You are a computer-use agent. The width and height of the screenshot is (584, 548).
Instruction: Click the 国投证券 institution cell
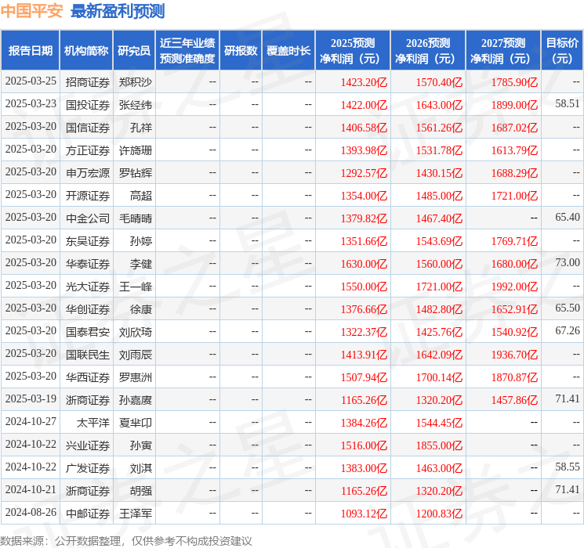pos(88,105)
